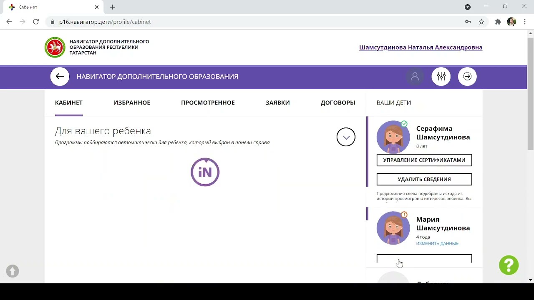The image size is (534, 300).
Task: Open the filter sliders icon in the purple bar
Action: (441, 77)
